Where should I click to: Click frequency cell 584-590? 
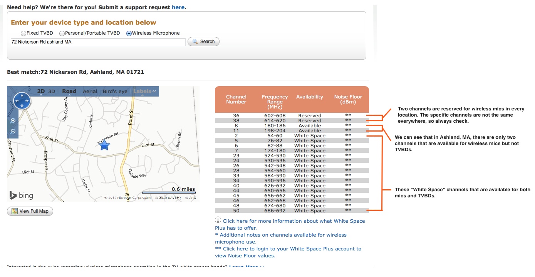coord(275,175)
